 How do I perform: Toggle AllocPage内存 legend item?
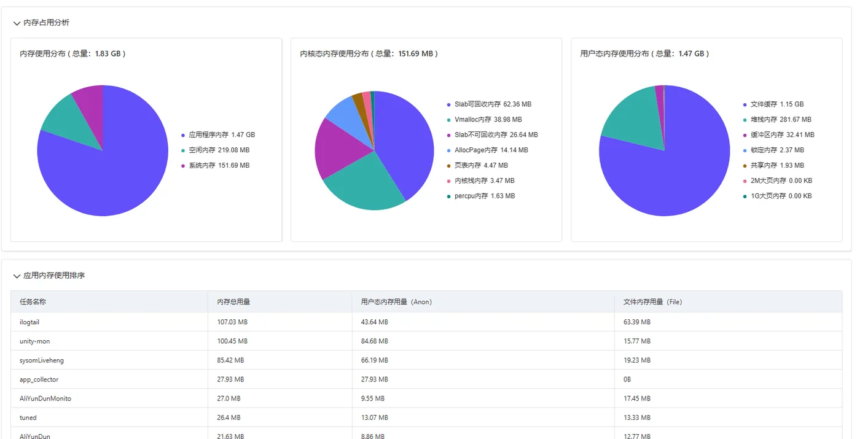[487, 150]
